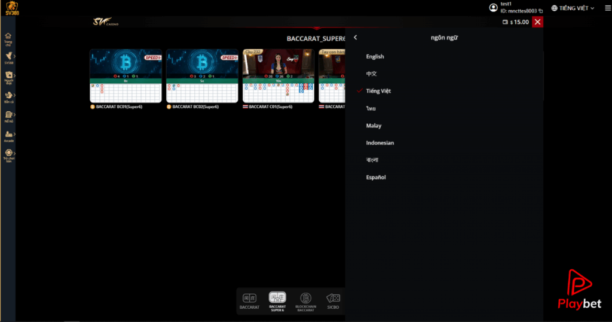Screen dimensions: 612x322
Task: Expand the live dealer submenu arrow
Action: click(x=14, y=75)
